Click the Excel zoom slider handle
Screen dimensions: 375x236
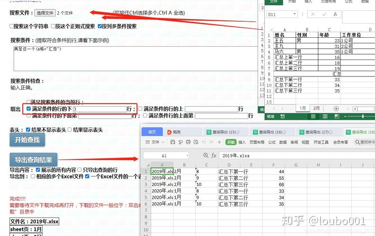[363, 117]
